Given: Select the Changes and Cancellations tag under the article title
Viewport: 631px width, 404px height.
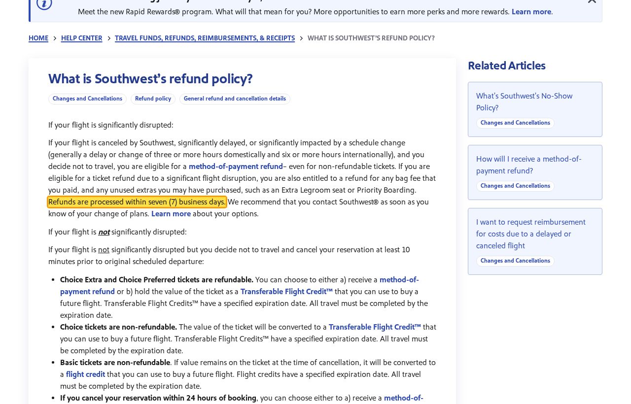Looking at the screenshot, I should pos(87,99).
